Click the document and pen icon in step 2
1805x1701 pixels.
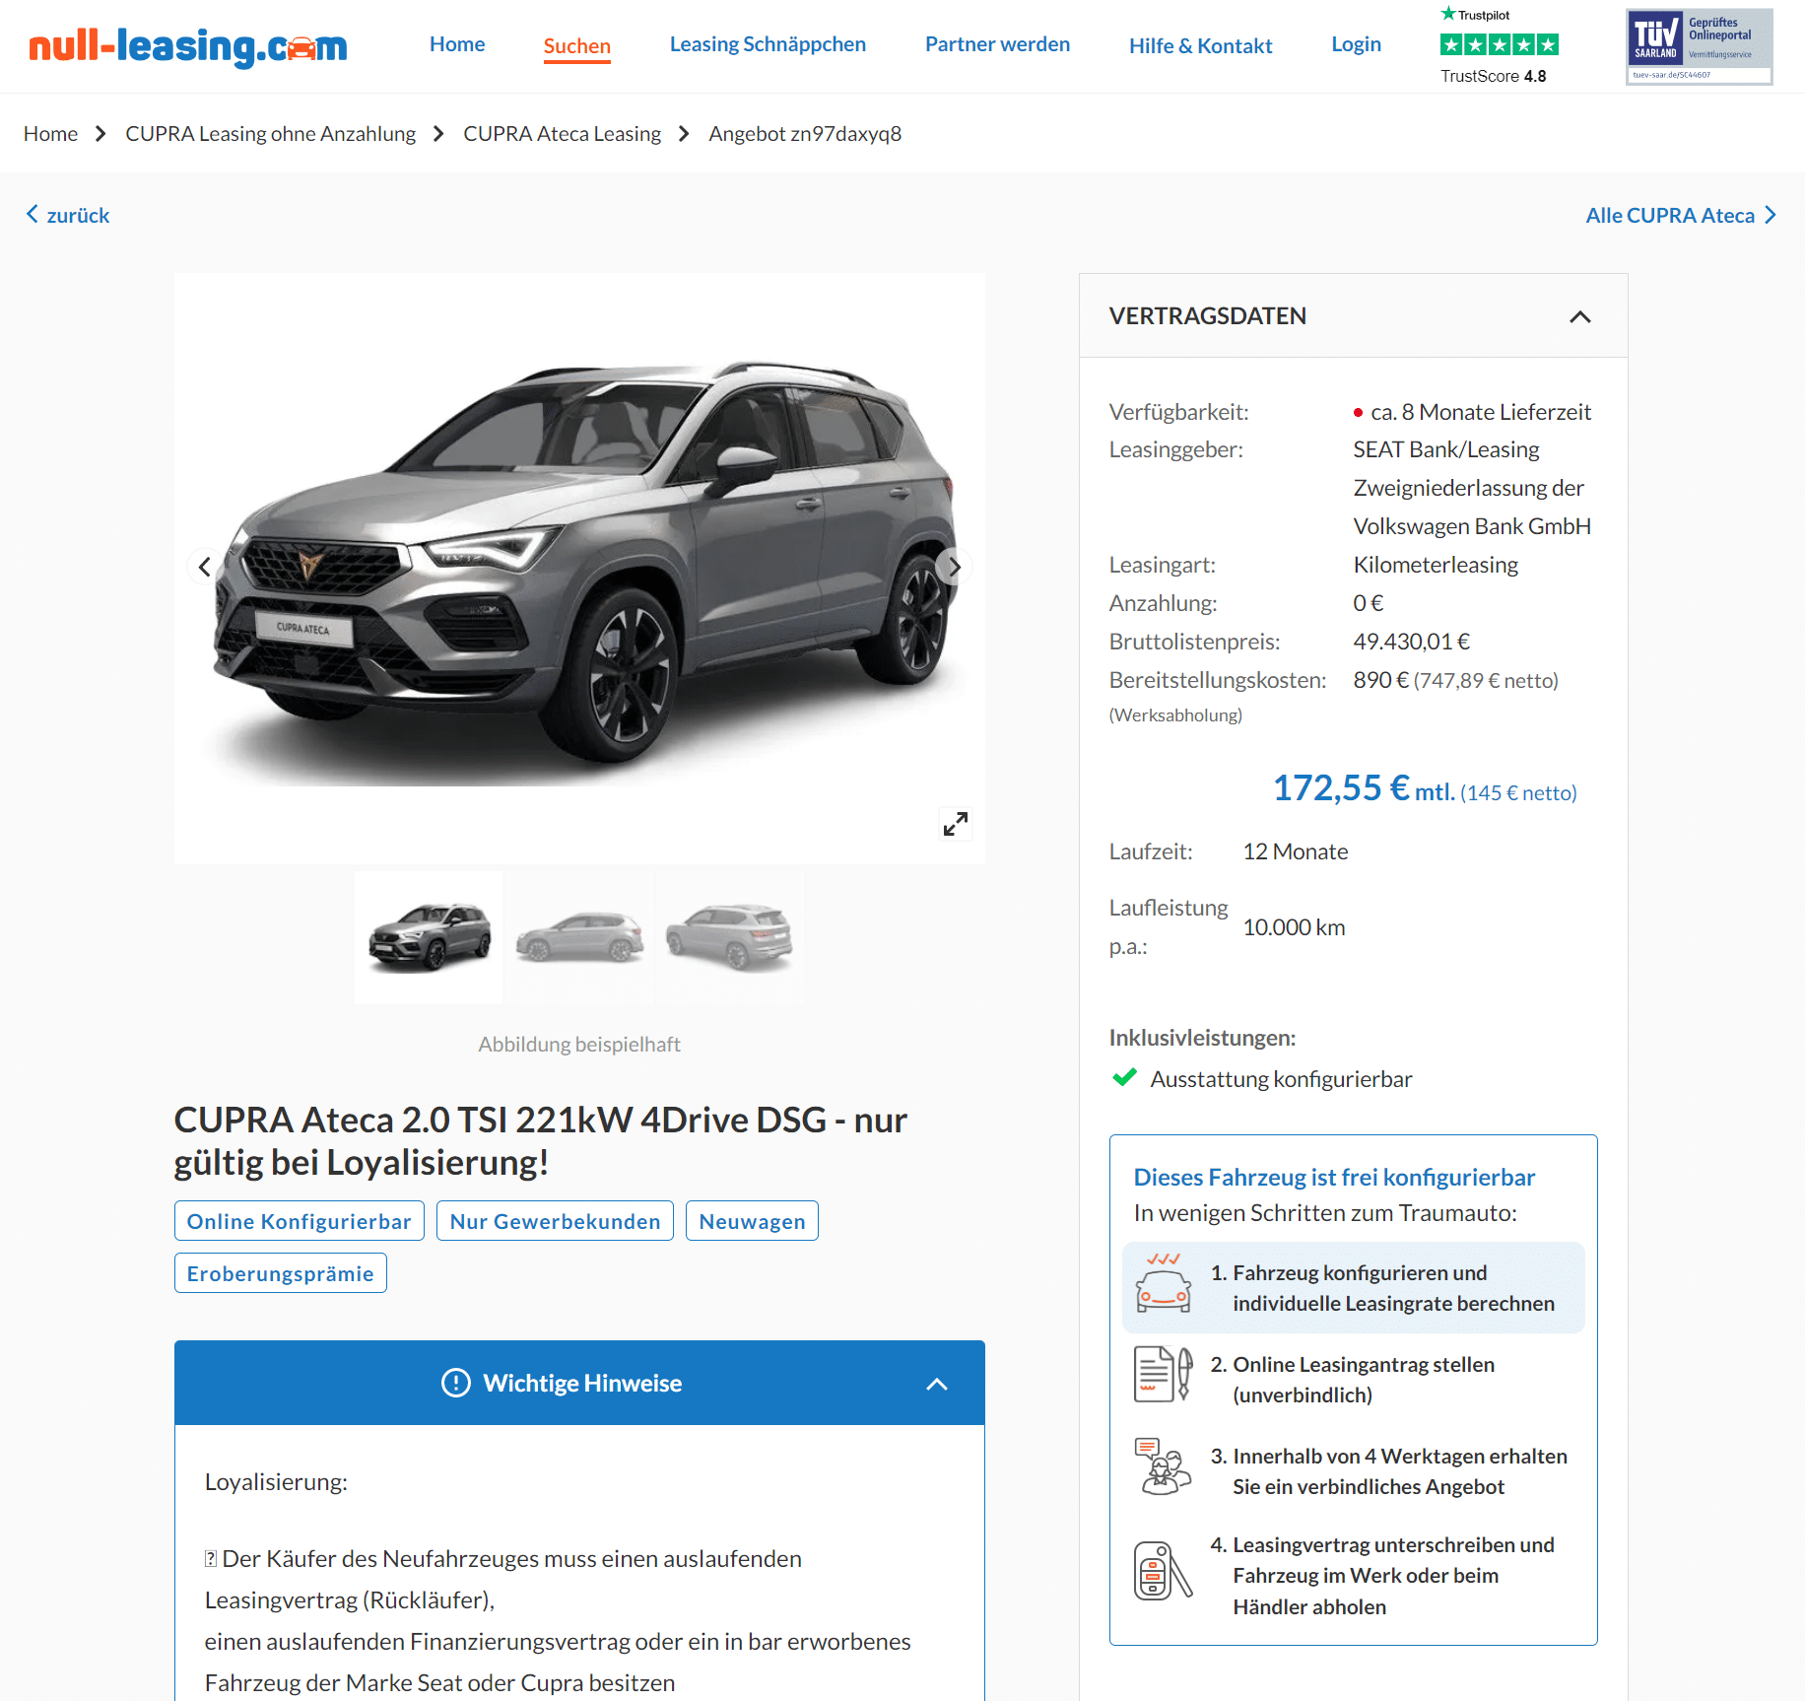coord(1164,1374)
